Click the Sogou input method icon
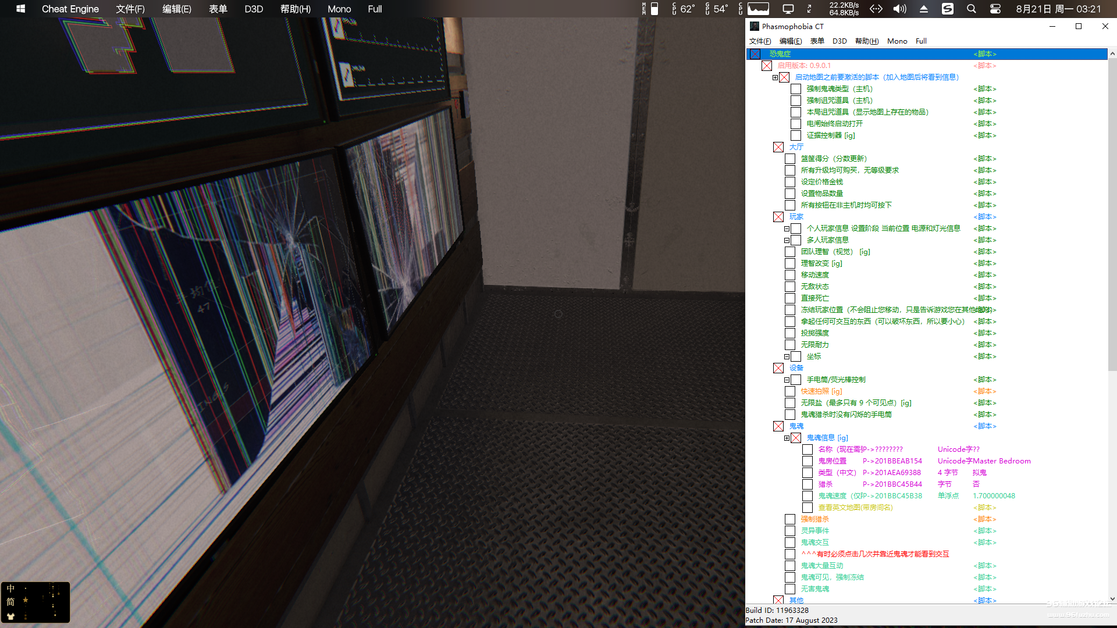 click(x=948, y=9)
